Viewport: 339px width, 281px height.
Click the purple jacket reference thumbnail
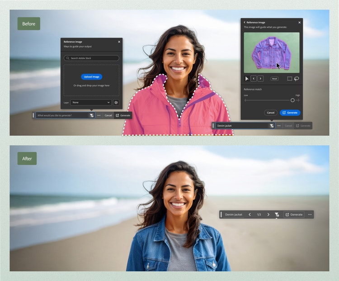[272, 52]
